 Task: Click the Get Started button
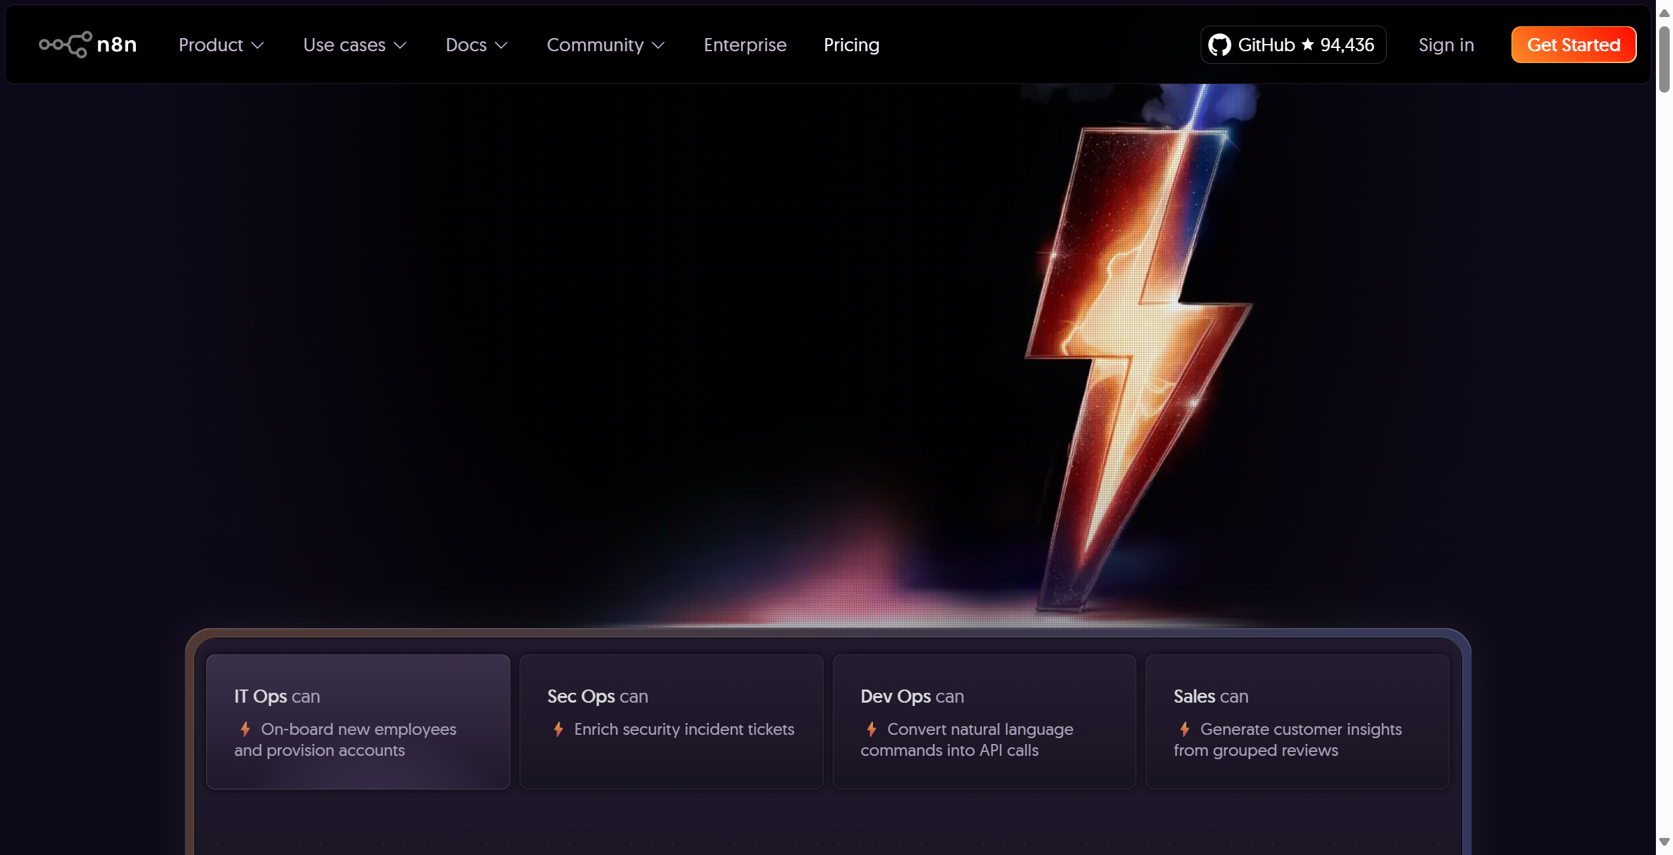1573,45
